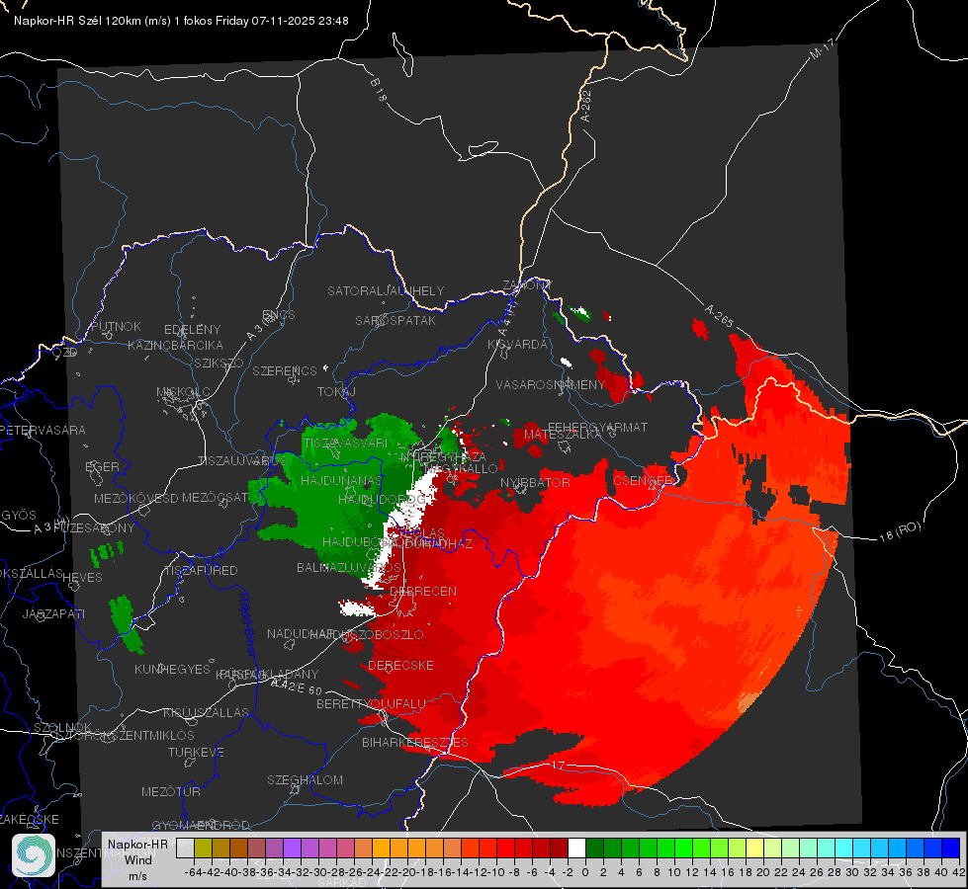Click the radar title text showing date 07-11-2025
The height and width of the screenshot is (889, 968).
click(181, 21)
